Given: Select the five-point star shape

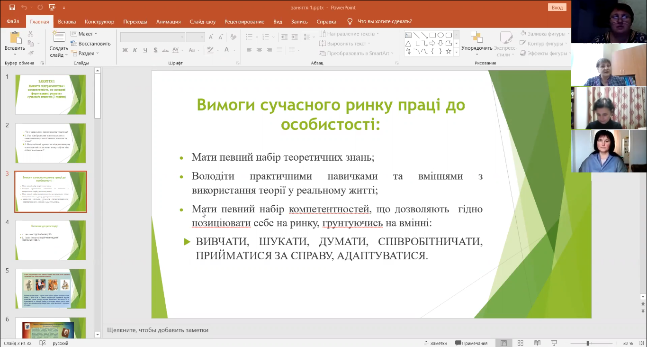Looking at the screenshot, I should tap(449, 51).
